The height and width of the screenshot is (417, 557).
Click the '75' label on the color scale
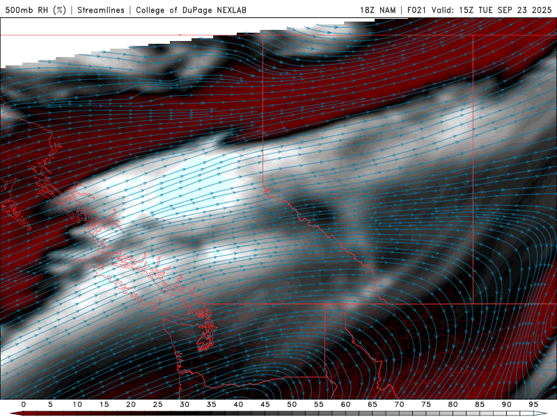pos(426,404)
